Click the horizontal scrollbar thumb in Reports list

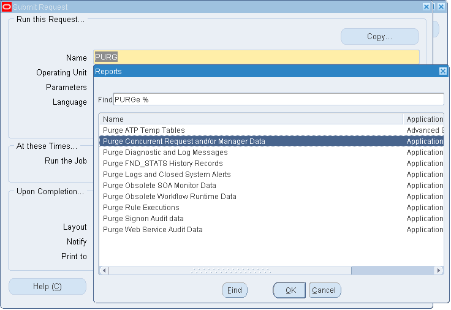[230, 271]
